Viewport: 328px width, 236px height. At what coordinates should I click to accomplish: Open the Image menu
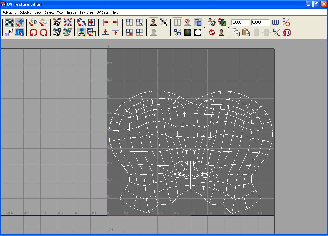coord(71,12)
